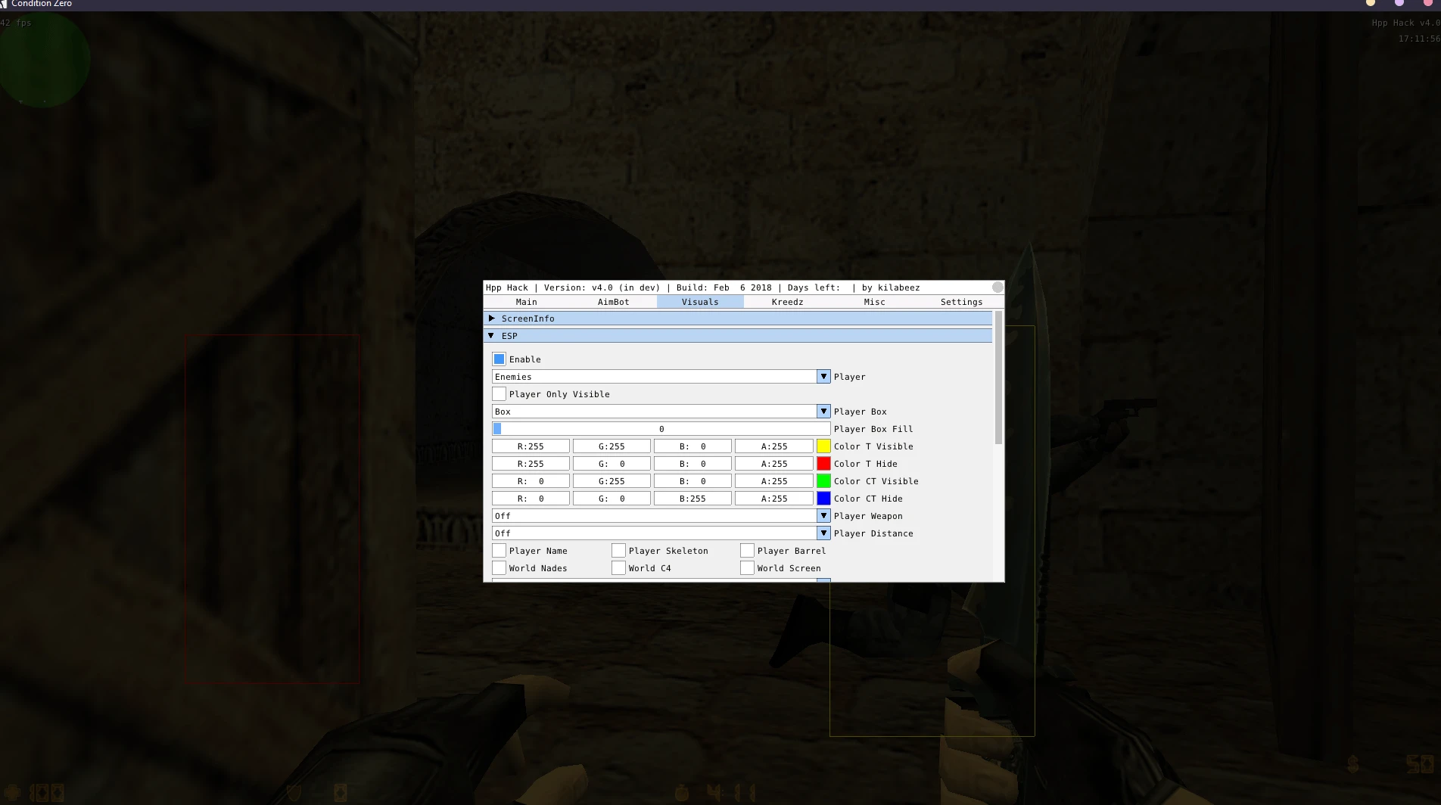Image resolution: width=1441 pixels, height=805 pixels.
Task: Switch to the Main tab
Action: coord(527,302)
